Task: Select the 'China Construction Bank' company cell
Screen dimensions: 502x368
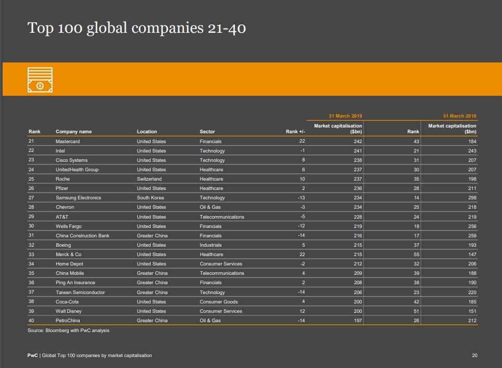Action: (83, 235)
